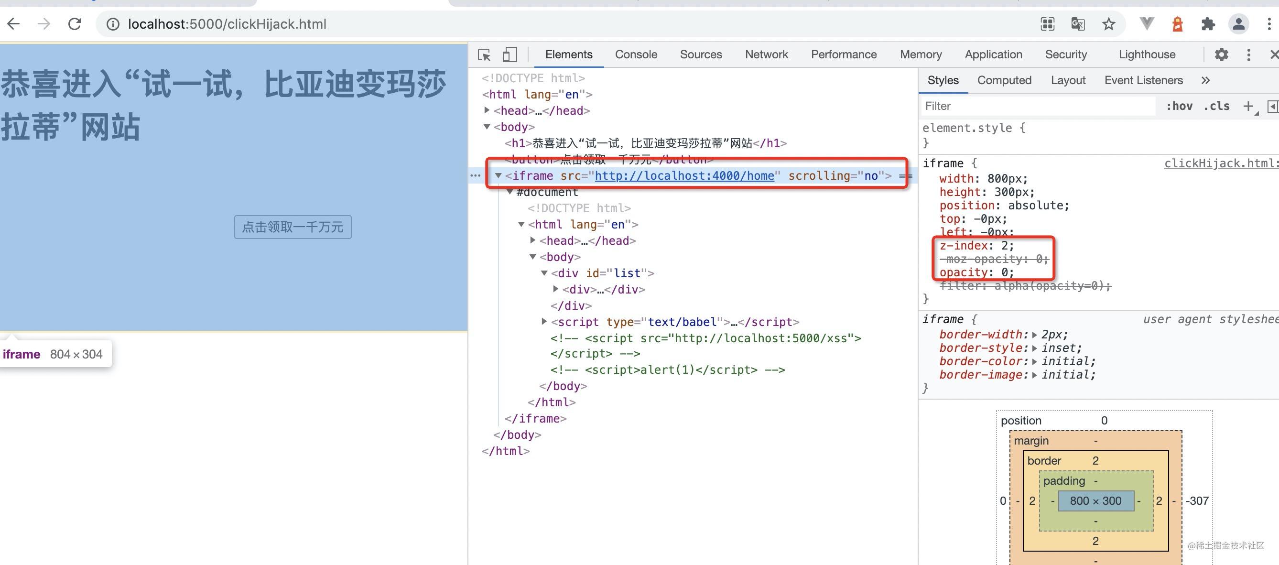Click the inspect element picker icon
The height and width of the screenshot is (565, 1279).
click(484, 54)
